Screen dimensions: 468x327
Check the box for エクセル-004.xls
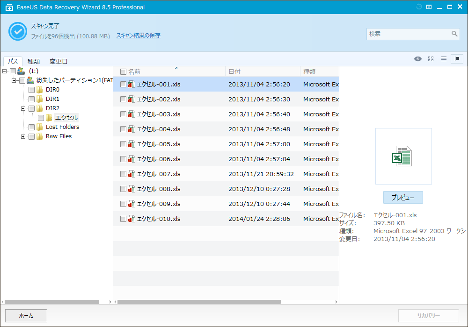123,129
